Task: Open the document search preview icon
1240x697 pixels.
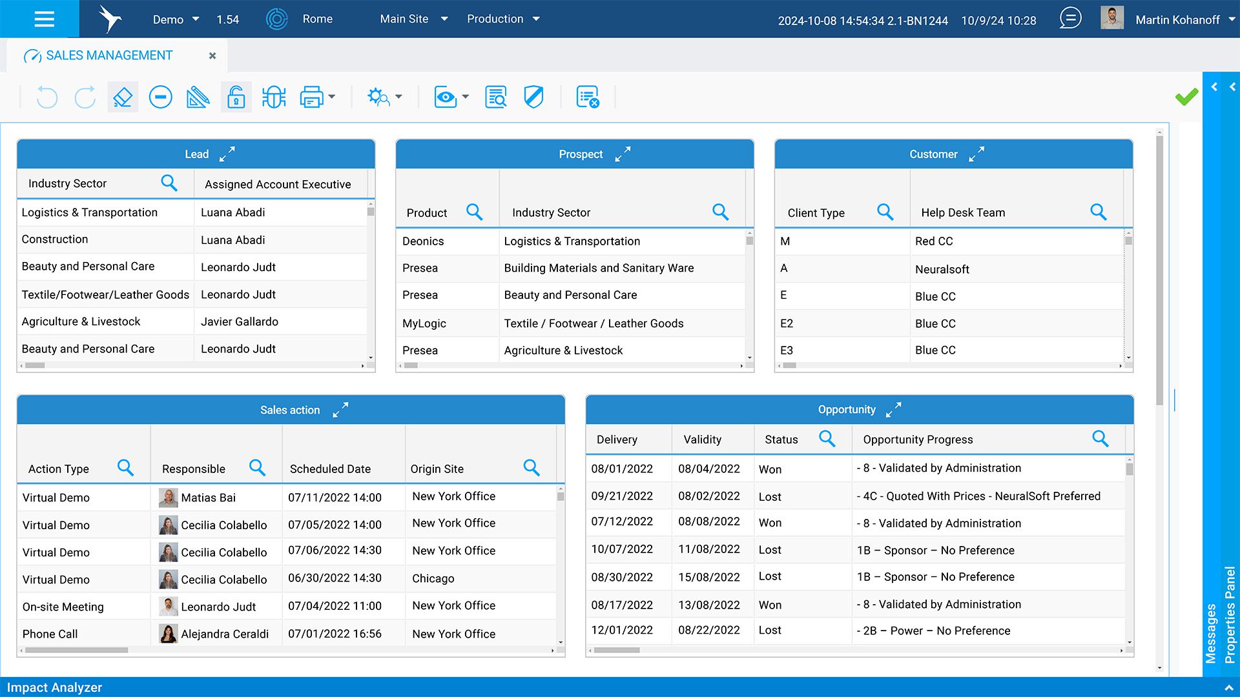Action: pos(495,97)
